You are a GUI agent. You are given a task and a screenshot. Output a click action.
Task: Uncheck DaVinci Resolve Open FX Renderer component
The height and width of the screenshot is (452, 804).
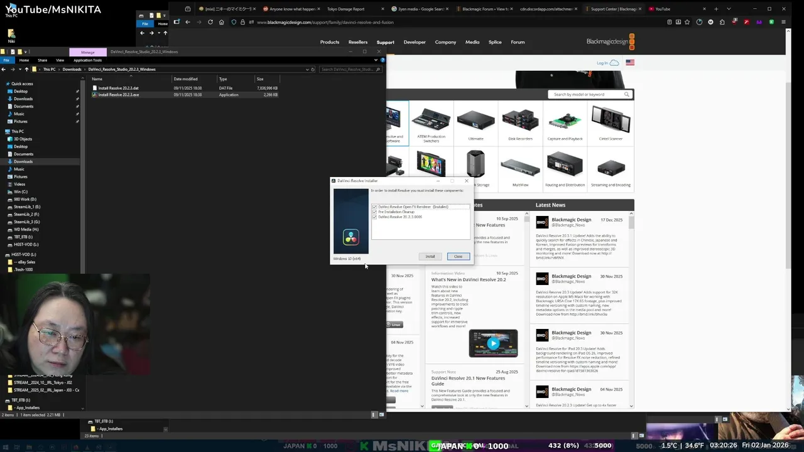[374, 207]
